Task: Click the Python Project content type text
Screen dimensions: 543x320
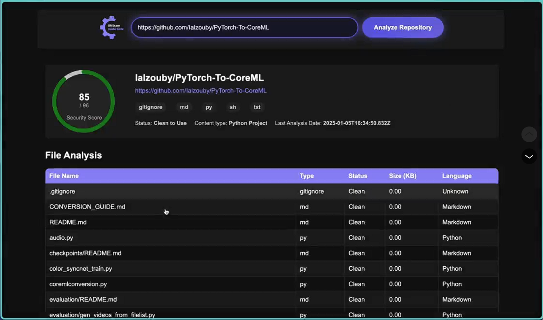Action: click(x=248, y=123)
